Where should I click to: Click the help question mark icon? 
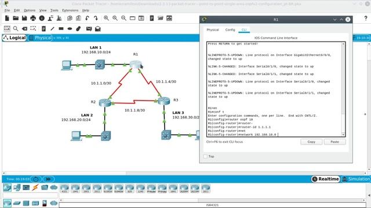point(366,18)
